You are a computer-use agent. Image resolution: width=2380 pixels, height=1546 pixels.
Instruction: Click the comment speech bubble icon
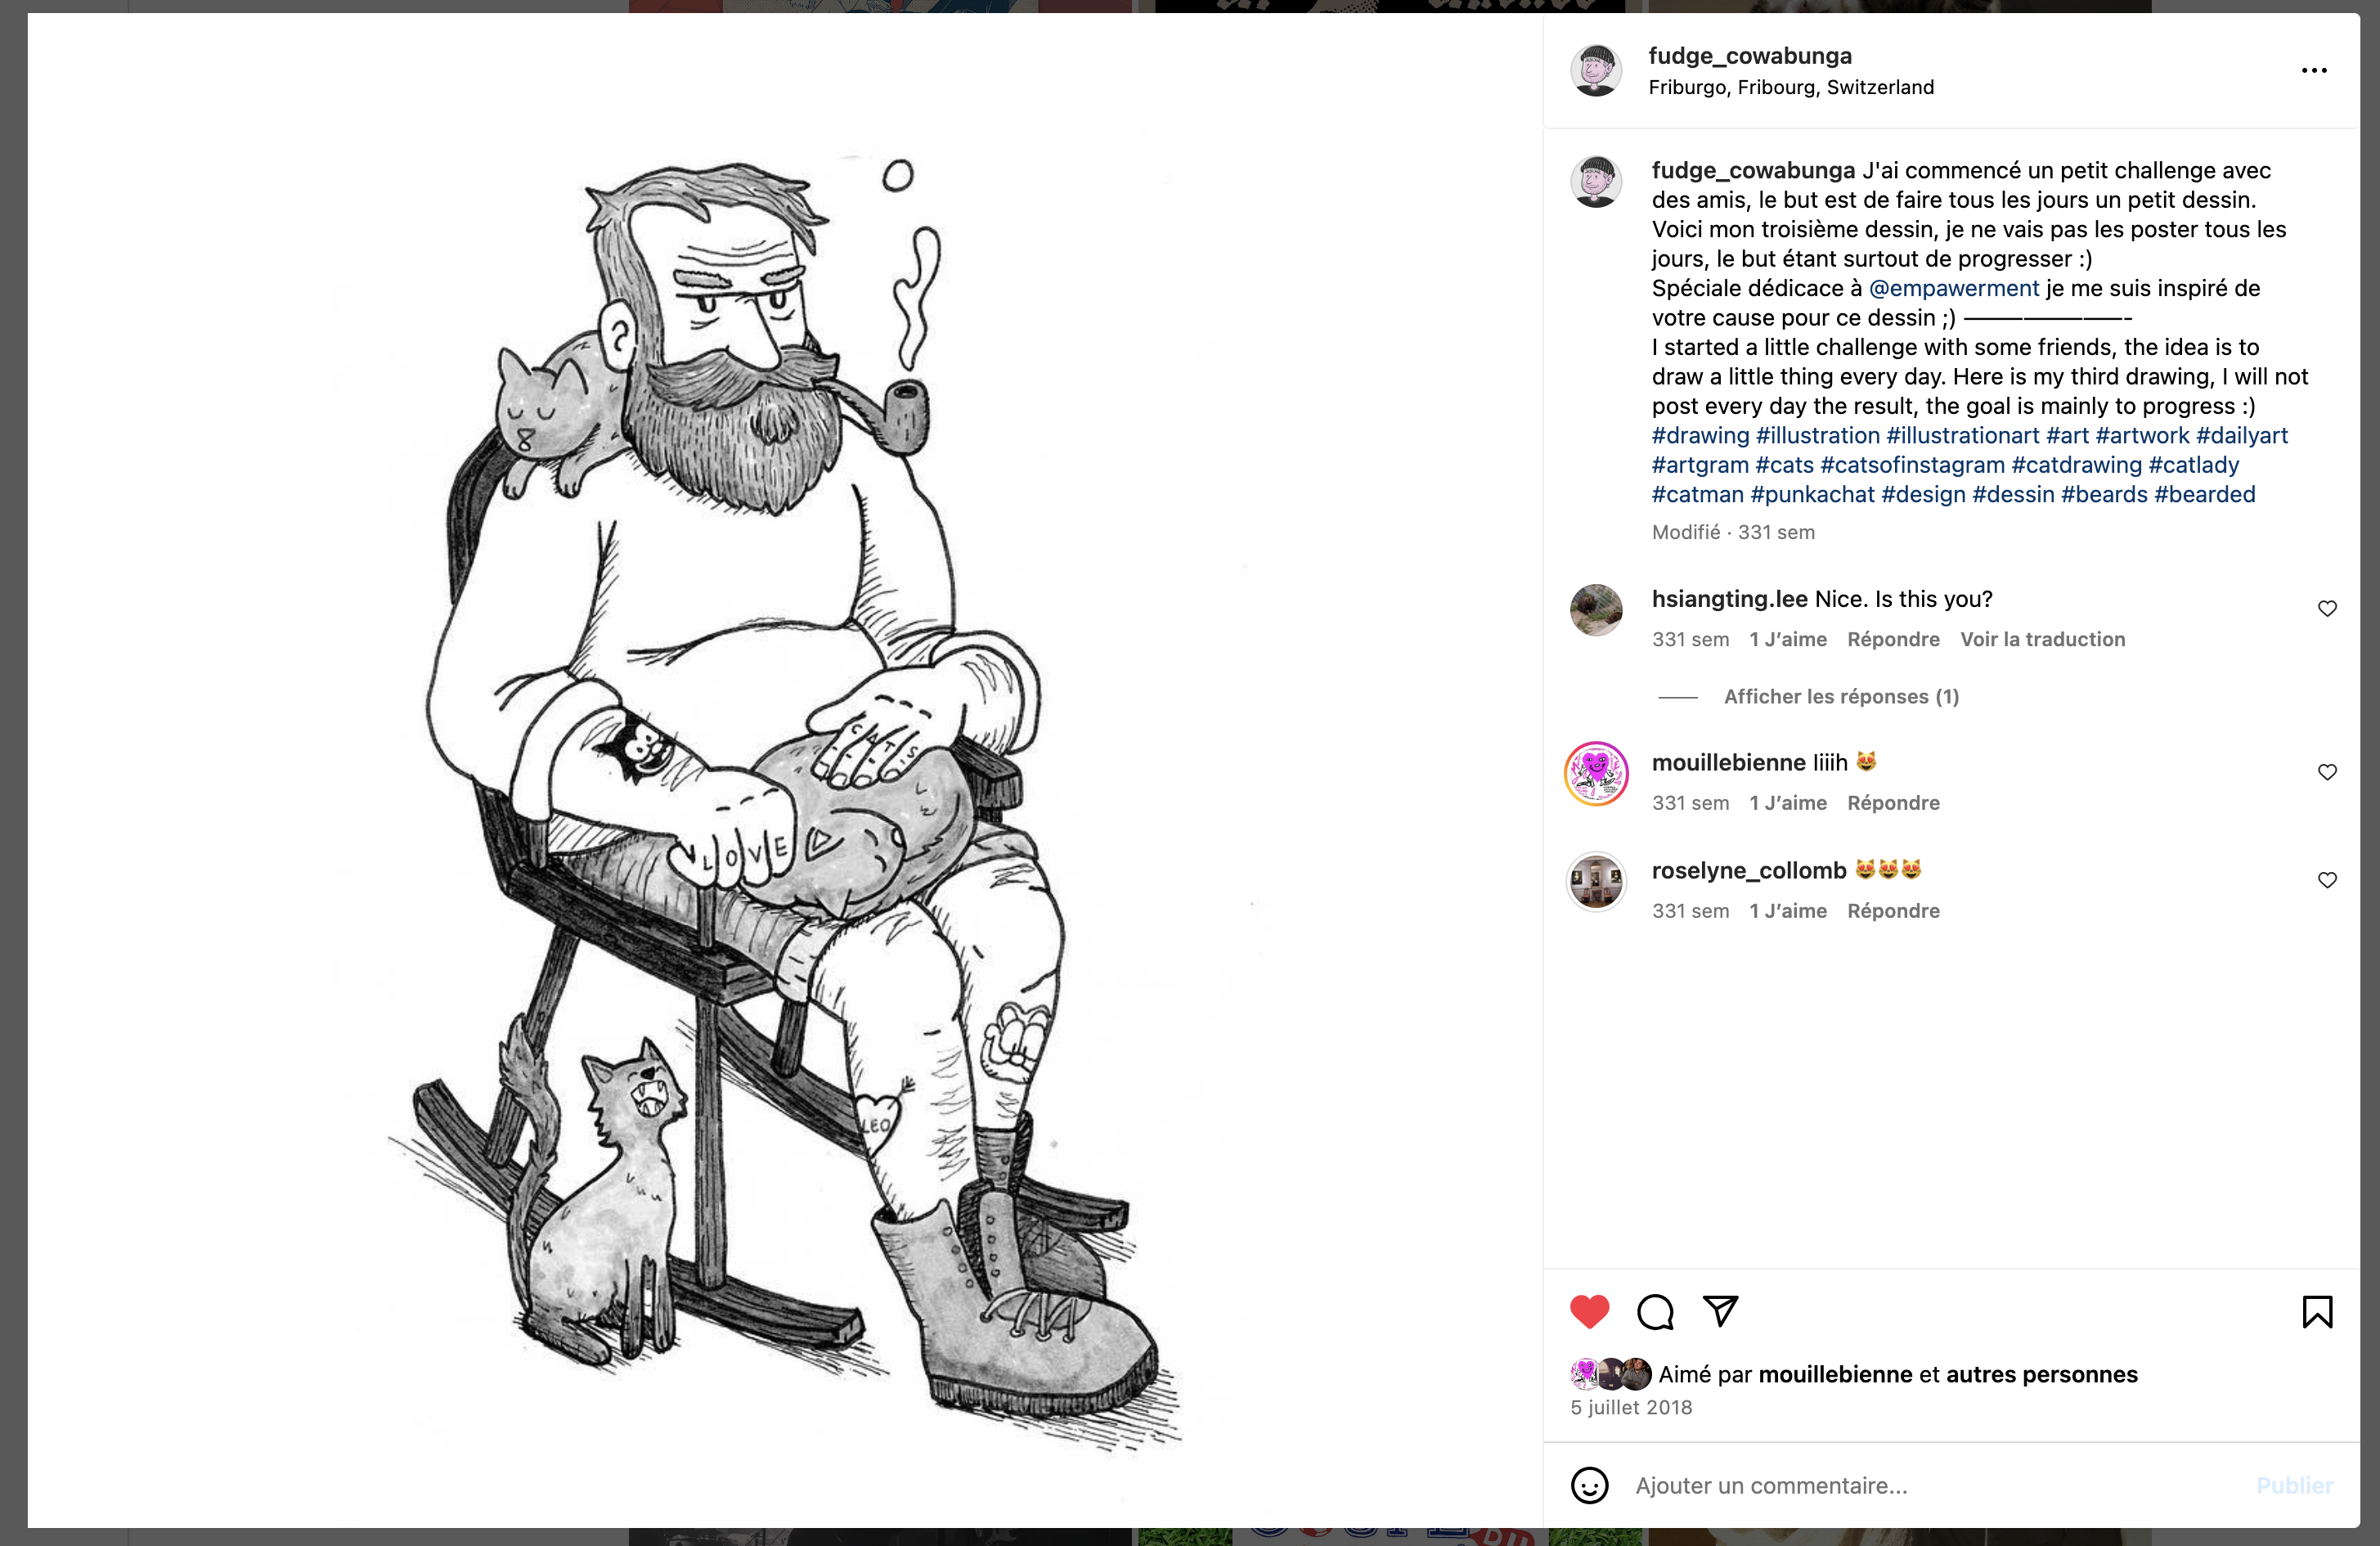coord(1655,1311)
